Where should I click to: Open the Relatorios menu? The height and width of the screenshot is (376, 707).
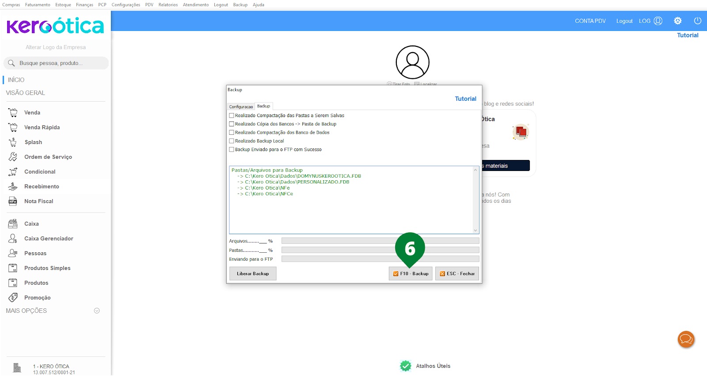pyautogui.click(x=168, y=5)
